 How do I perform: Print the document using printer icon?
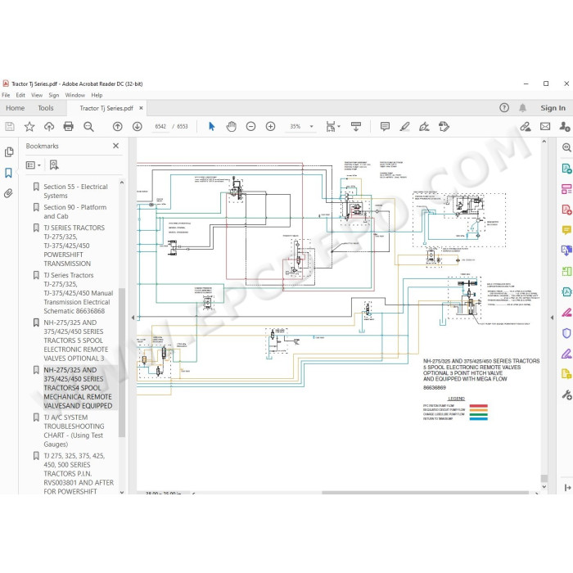68,126
